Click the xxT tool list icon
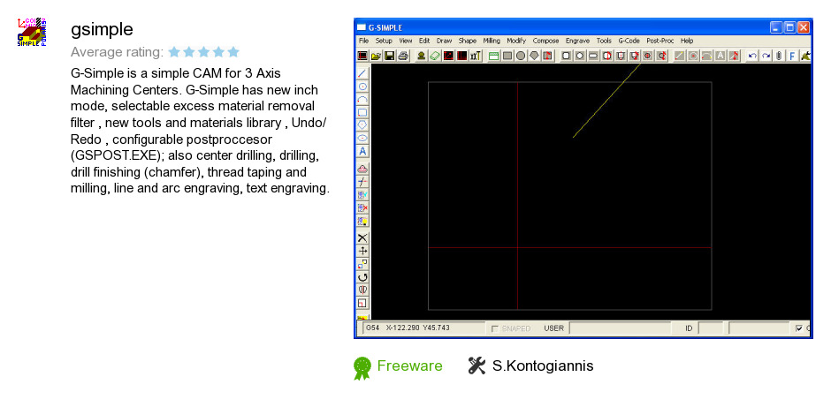 pyautogui.click(x=476, y=56)
